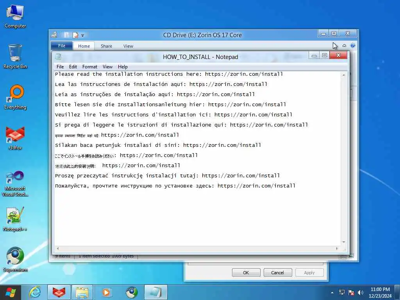
Task: Close the CD Drive Explorer window
Action: (x=347, y=34)
